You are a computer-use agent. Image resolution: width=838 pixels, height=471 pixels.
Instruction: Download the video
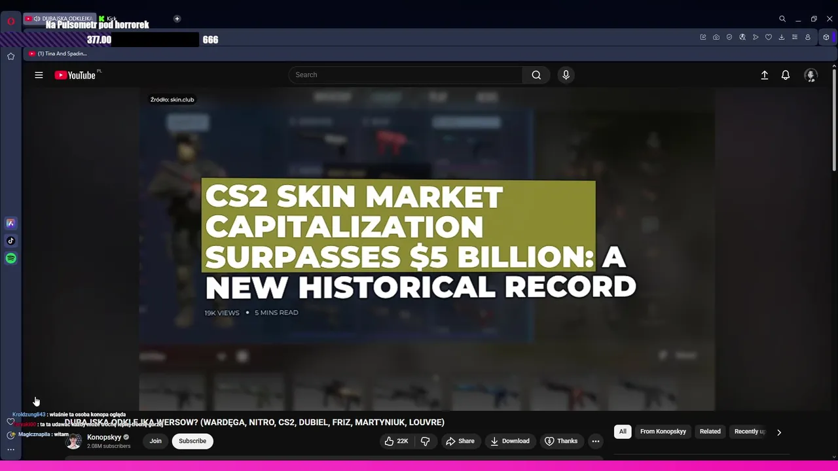coord(510,441)
